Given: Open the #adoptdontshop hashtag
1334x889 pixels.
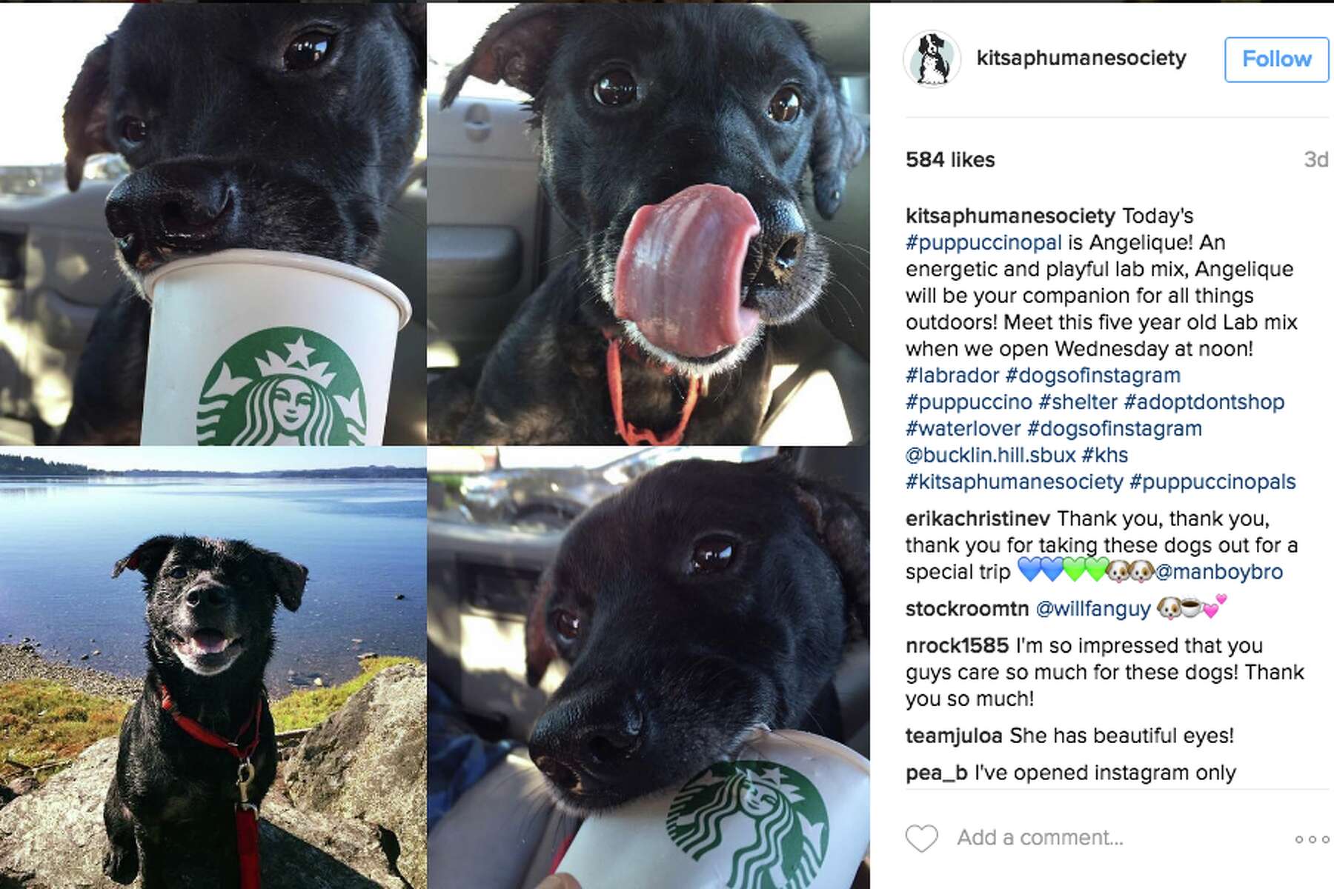Looking at the screenshot, I should [x=1204, y=402].
